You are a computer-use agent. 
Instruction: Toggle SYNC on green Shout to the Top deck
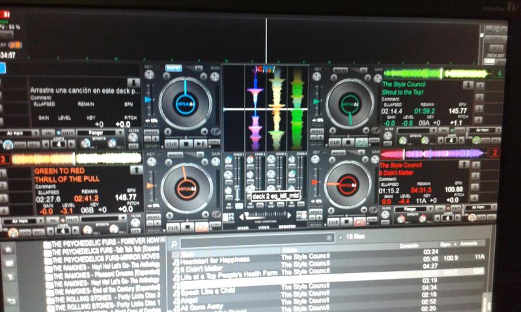tap(373, 140)
